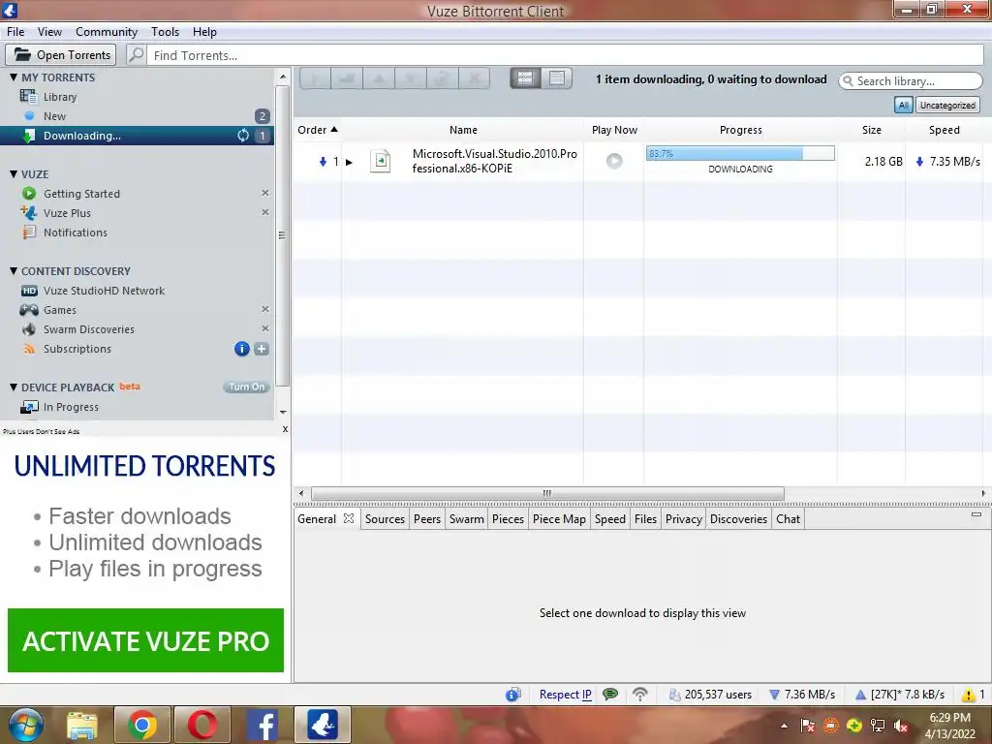Sort by Order column header
Screen dimensions: 992x744
[318, 130]
